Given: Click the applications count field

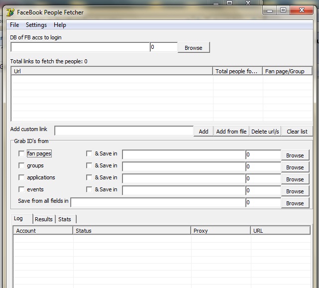Looking at the screenshot, I should pyautogui.click(x=263, y=178).
